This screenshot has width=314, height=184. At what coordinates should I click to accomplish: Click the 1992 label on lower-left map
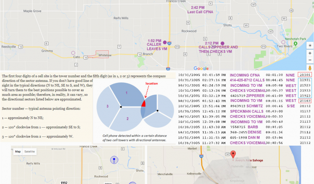click(64, 182)
